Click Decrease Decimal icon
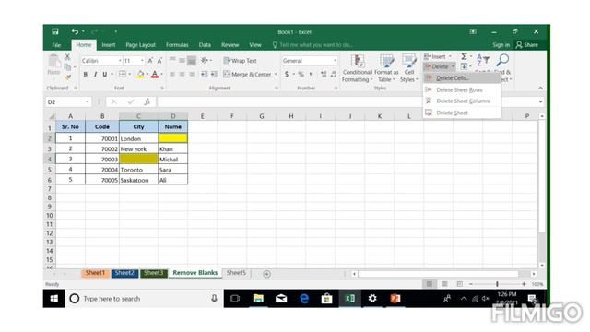Viewport: 590px width, 332px height. tap(334, 75)
